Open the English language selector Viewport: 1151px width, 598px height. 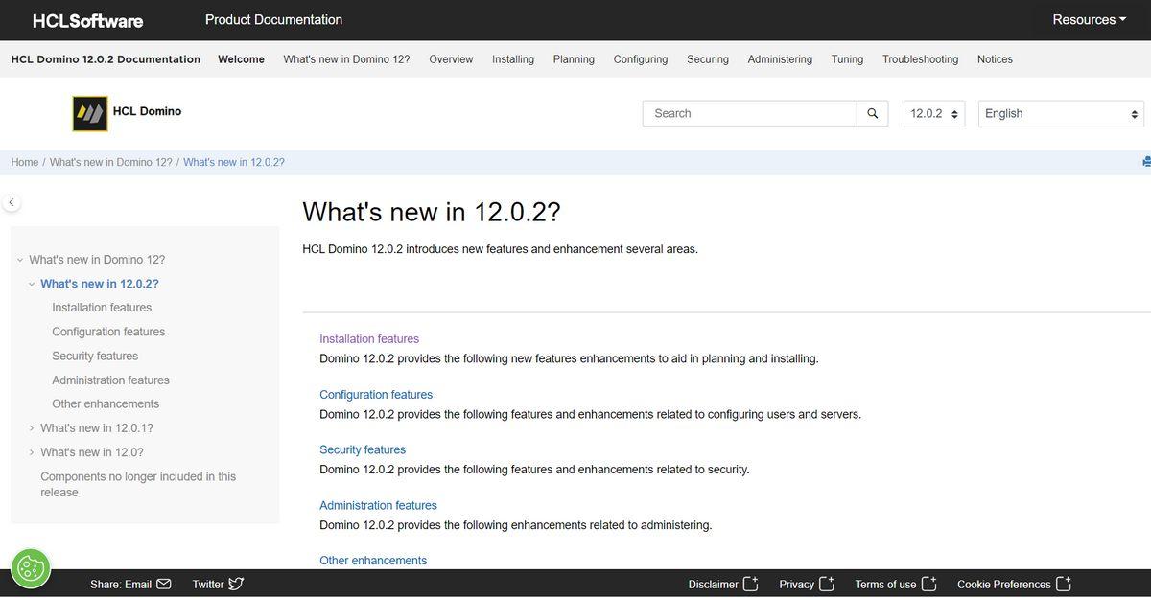click(x=1061, y=113)
